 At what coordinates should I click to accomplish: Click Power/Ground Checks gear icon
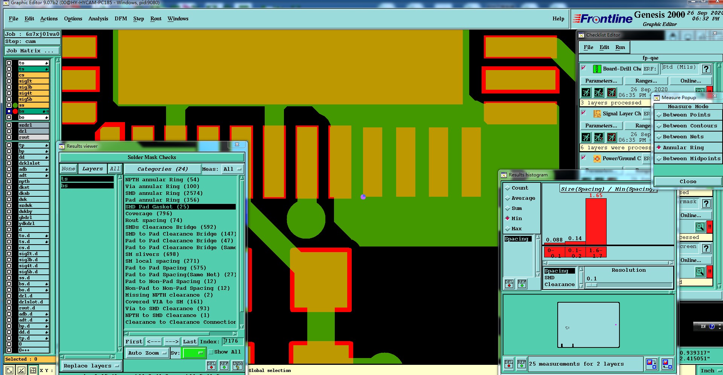(x=597, y=158)
